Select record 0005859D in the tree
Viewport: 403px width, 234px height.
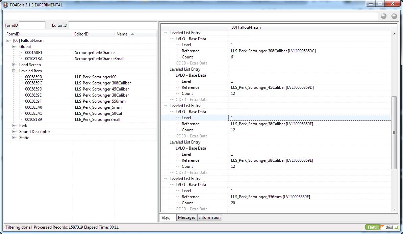(x=34, y=89)
